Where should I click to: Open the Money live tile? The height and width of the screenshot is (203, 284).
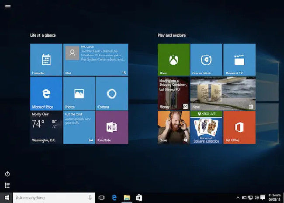coord(173,93)
